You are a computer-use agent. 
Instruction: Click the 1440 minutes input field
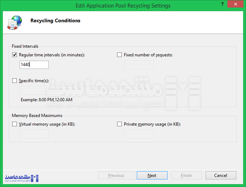point(34,65)
